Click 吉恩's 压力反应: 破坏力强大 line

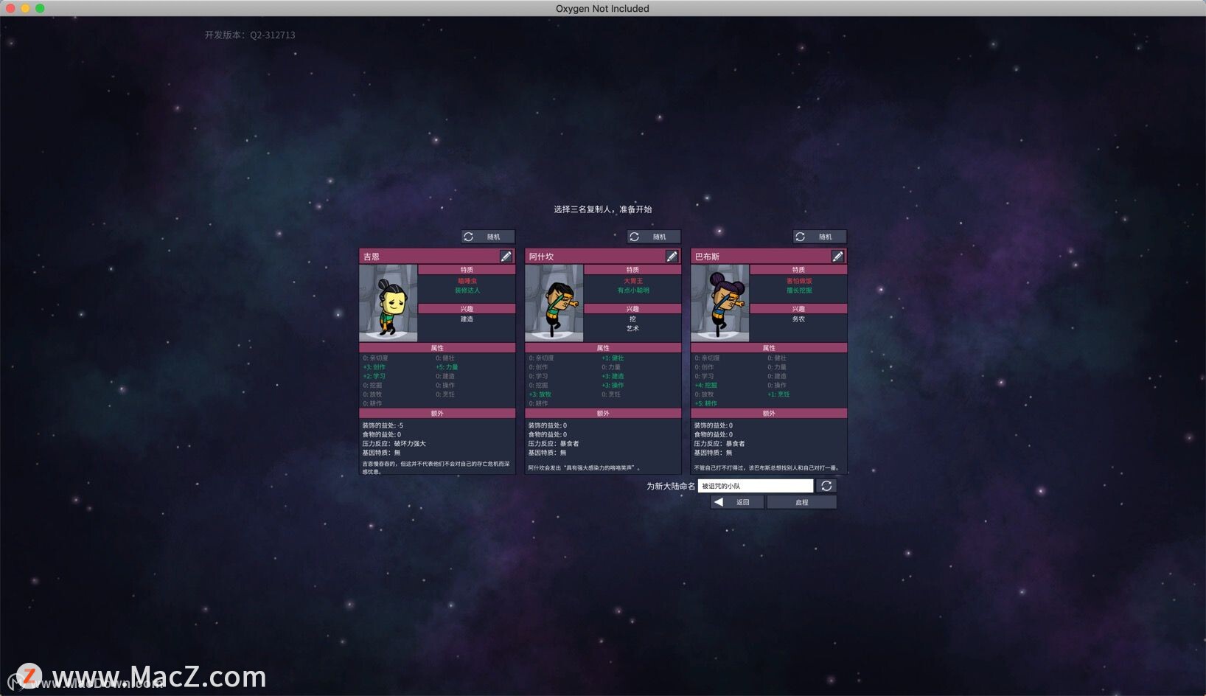tap(394, 444)
